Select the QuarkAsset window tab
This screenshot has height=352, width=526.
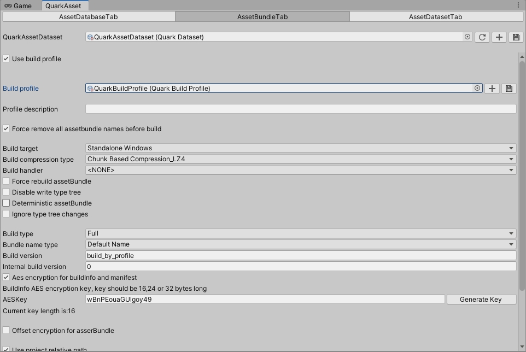coord(65,5)
